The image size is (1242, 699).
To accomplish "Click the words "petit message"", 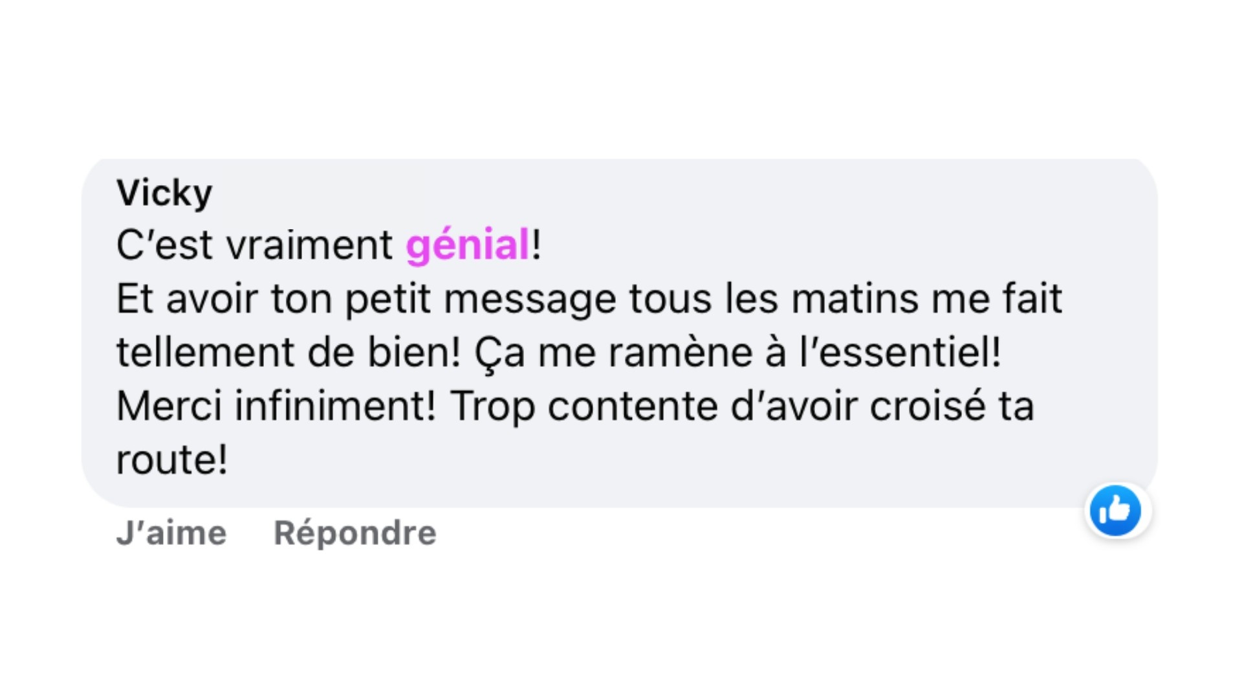I will tap(480, 299).
